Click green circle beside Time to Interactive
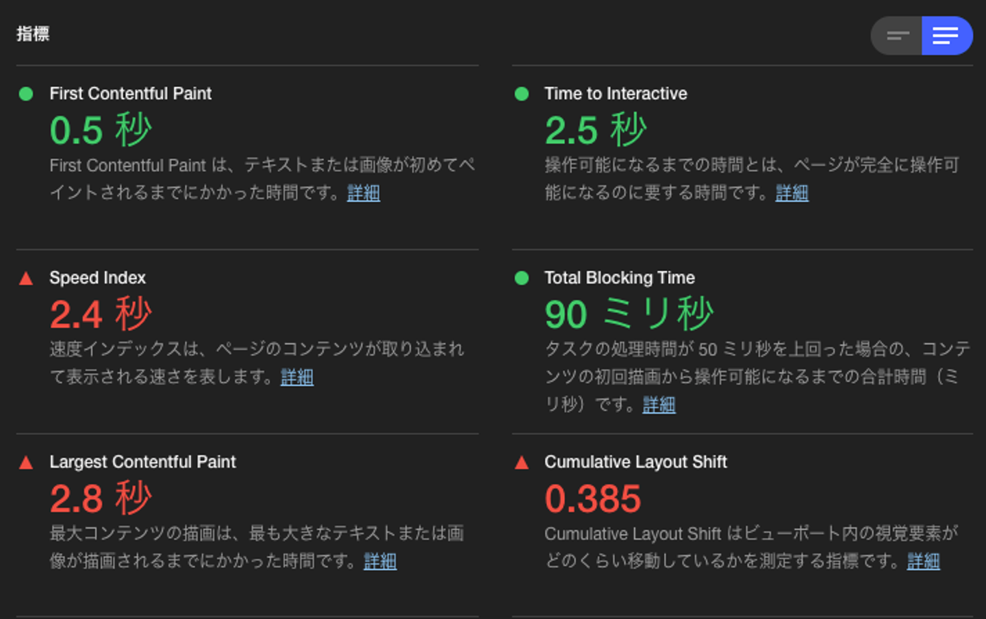This screenshot has height=619, width=986. (522, 94)
